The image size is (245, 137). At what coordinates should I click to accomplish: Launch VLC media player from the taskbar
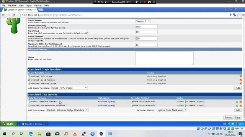(75, 134)
